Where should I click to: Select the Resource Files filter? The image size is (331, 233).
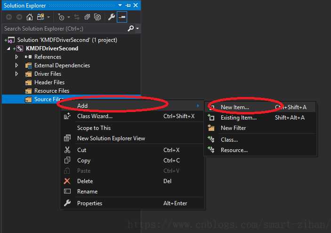click(x=52, y=90)
